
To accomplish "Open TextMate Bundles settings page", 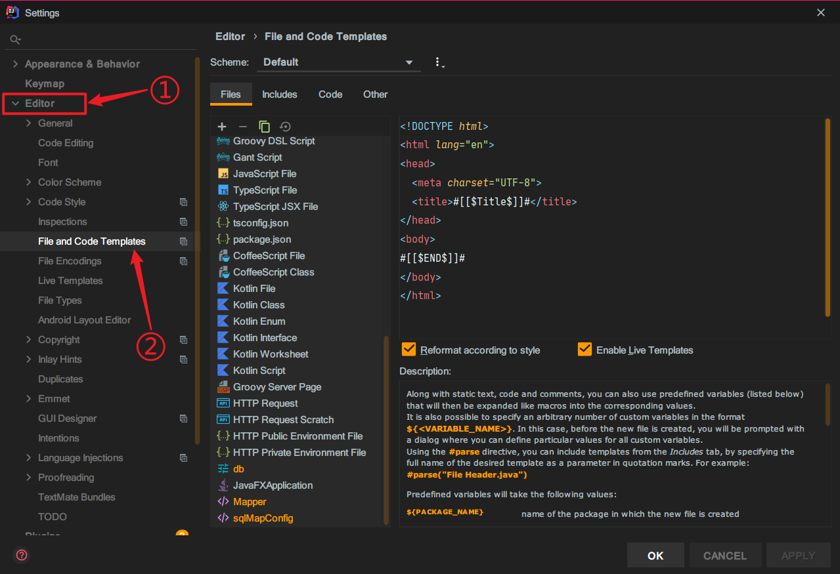I will point(76,497).
